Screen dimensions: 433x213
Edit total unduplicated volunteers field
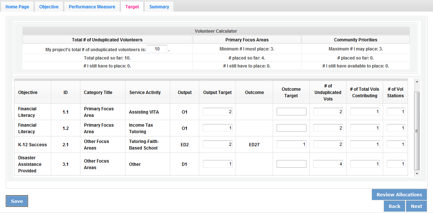click(x=157, y=49)
